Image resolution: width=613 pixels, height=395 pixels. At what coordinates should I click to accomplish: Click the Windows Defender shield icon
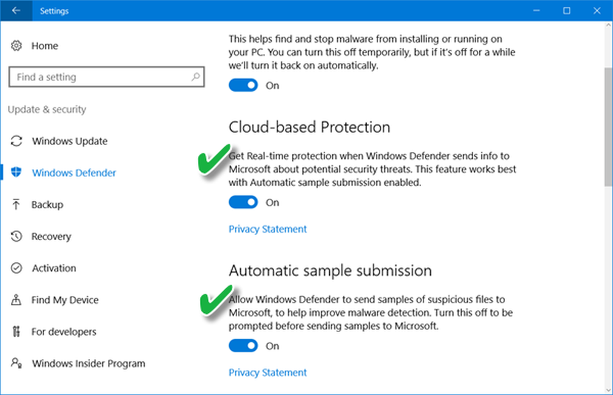click(17, 172)
